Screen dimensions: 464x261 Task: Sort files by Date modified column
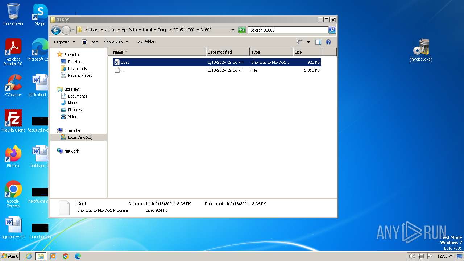coord(228,52)
